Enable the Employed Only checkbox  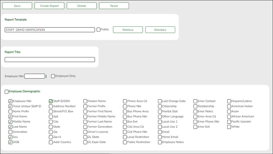pos(53,76)
